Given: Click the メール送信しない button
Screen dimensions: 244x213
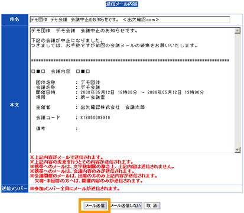Looking at the screenshot, I should click(126, 206).
